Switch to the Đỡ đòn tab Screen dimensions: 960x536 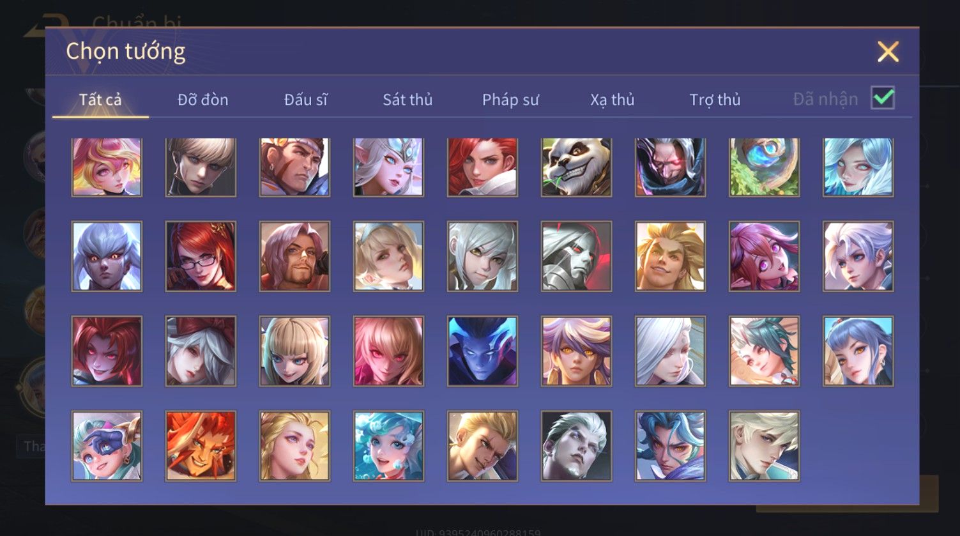[x=202, y=100]
